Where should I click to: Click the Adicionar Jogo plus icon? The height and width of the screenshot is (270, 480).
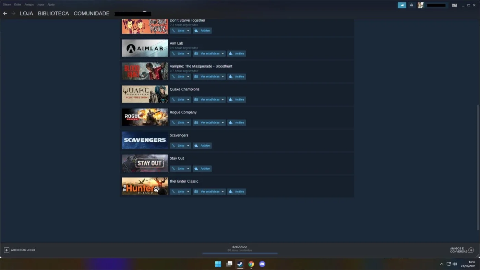point(7,250)
